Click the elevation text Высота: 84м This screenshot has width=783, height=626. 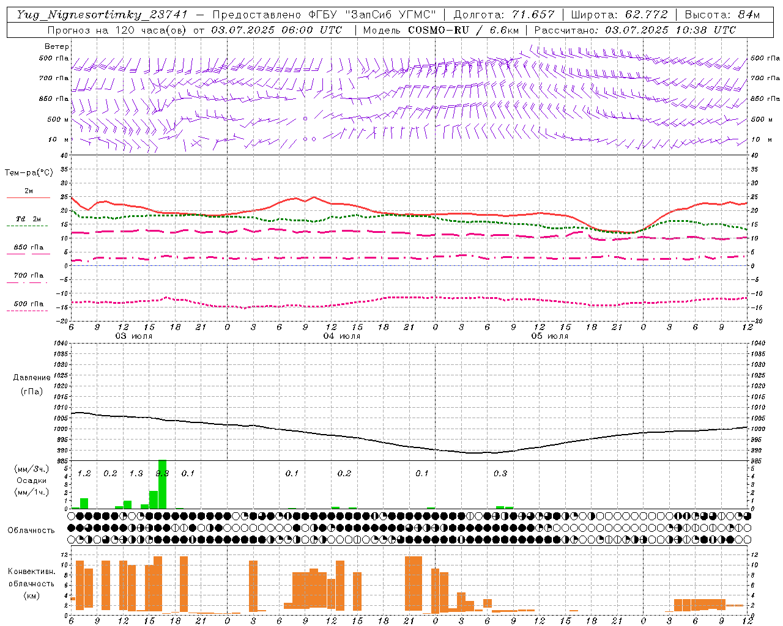[722, 15]
